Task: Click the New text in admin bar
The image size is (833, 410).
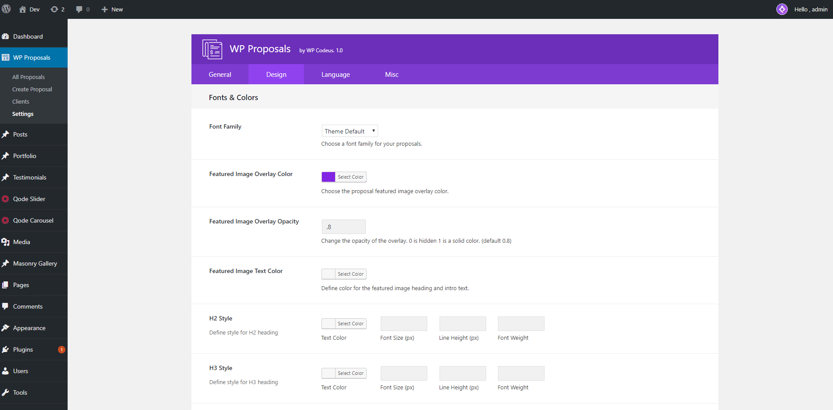Action: coord(117,9)
